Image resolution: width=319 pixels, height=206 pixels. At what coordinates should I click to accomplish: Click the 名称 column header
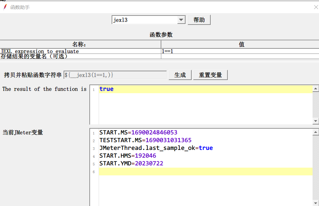click(x=81, y=44)
